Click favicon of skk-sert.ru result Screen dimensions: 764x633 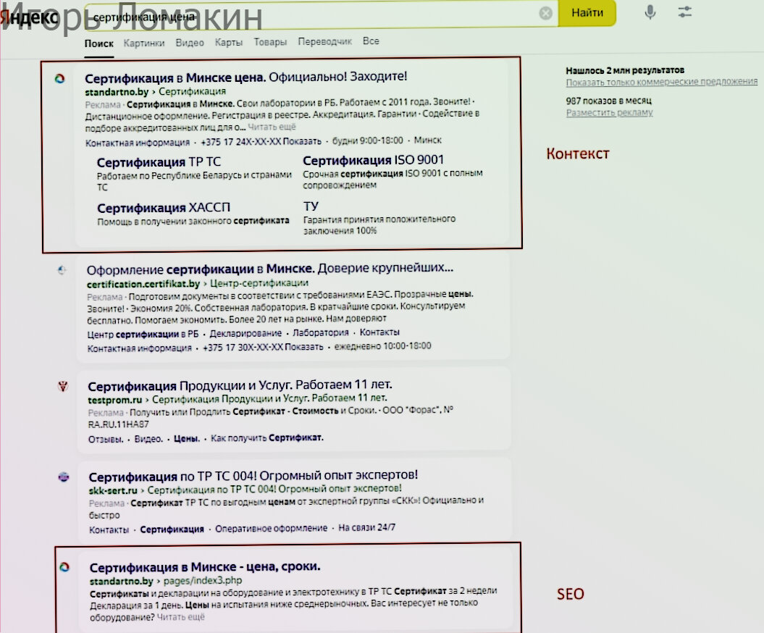click(64, 477)
